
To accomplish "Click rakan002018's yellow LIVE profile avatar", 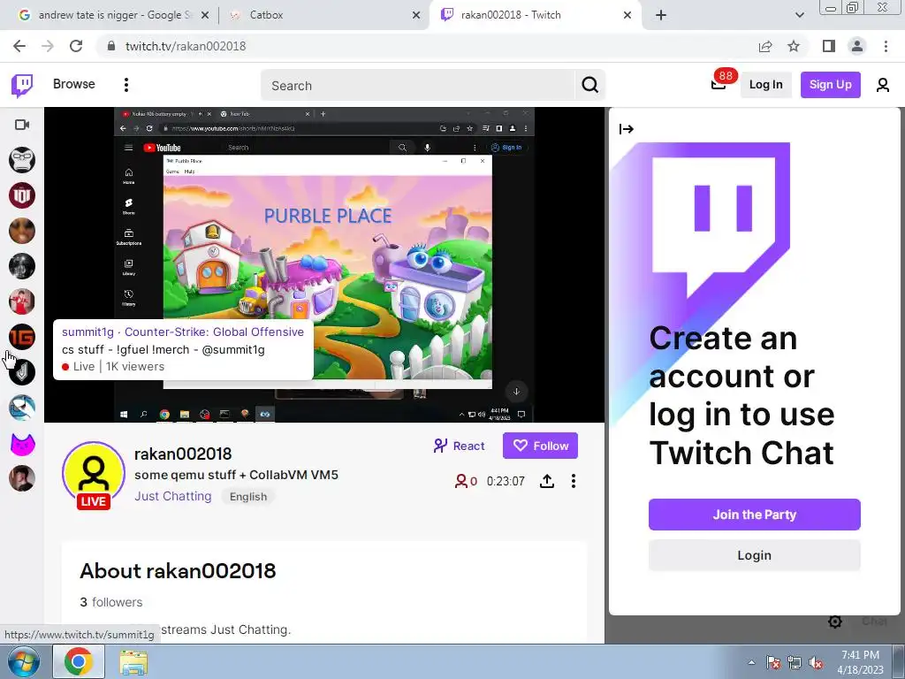I will [x=94, y=475].
